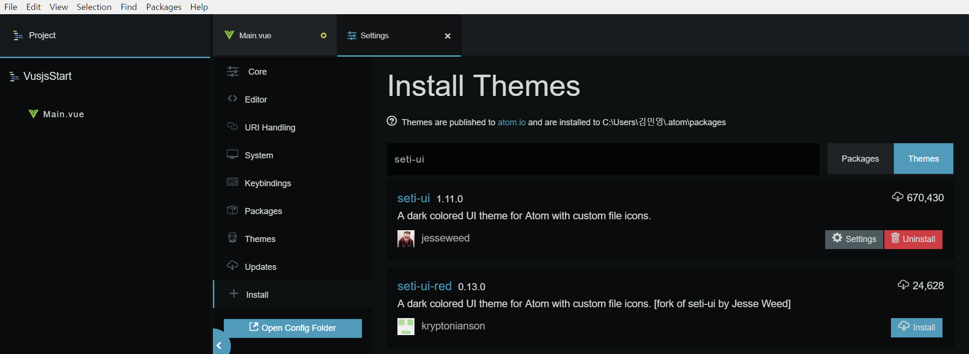Viewport: 969px width, 354px height.
Task: Click the Themes paint bucket icon
Action: [x=232, y=237]
